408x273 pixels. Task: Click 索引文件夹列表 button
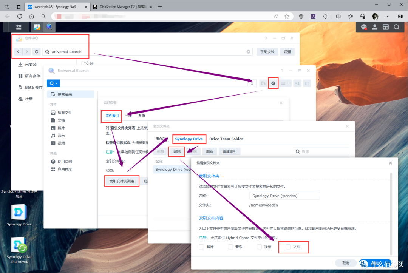122,181
